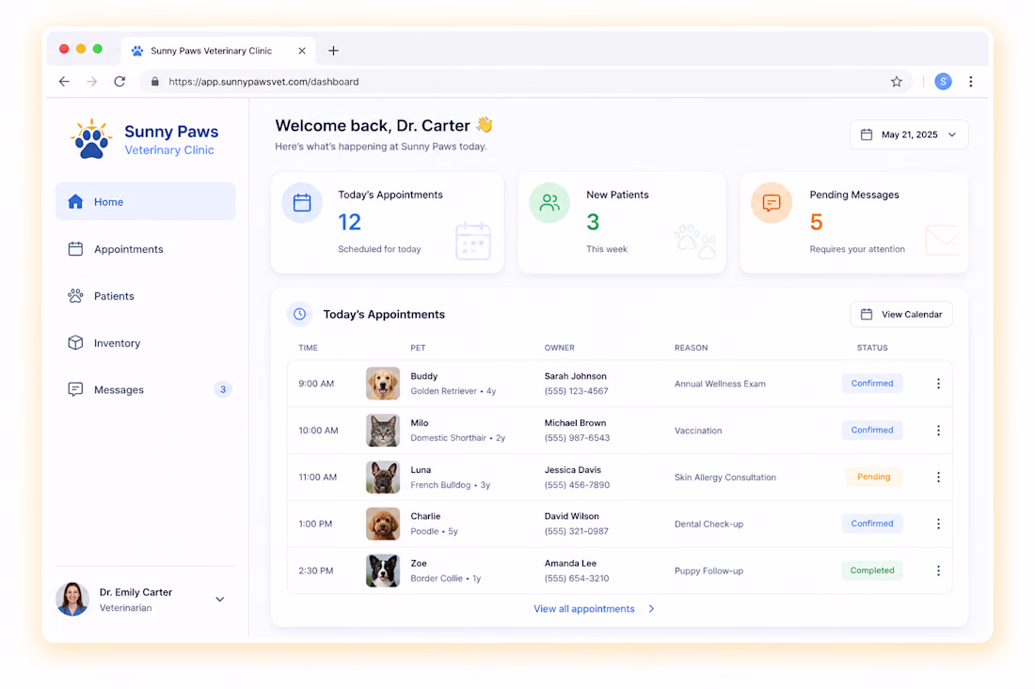Viewport: 1035px width, 689px height.
Task: Go back with the browser back arrow
Action: coord(64,82)
